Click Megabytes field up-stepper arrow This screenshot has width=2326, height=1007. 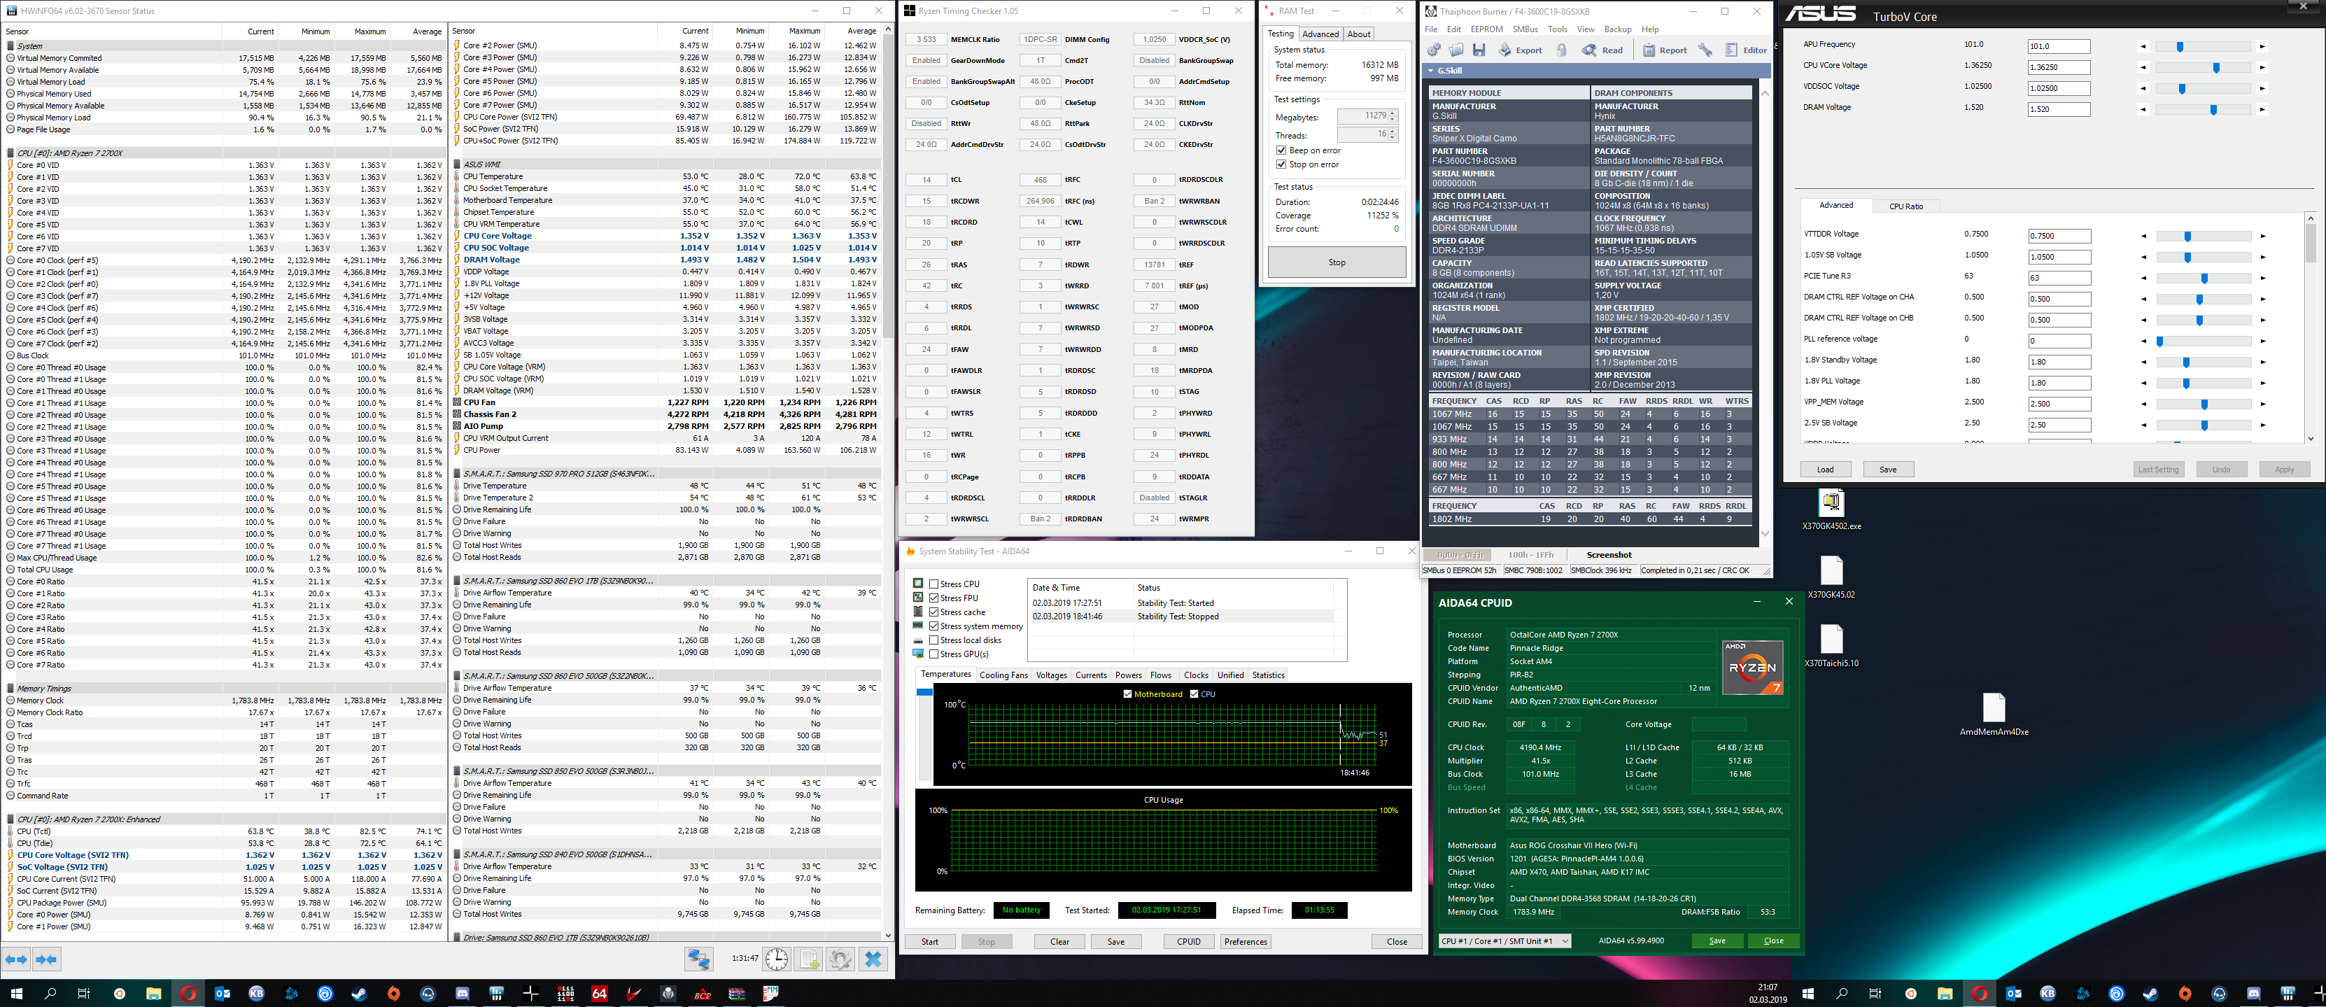click(x=1393, y=113)
